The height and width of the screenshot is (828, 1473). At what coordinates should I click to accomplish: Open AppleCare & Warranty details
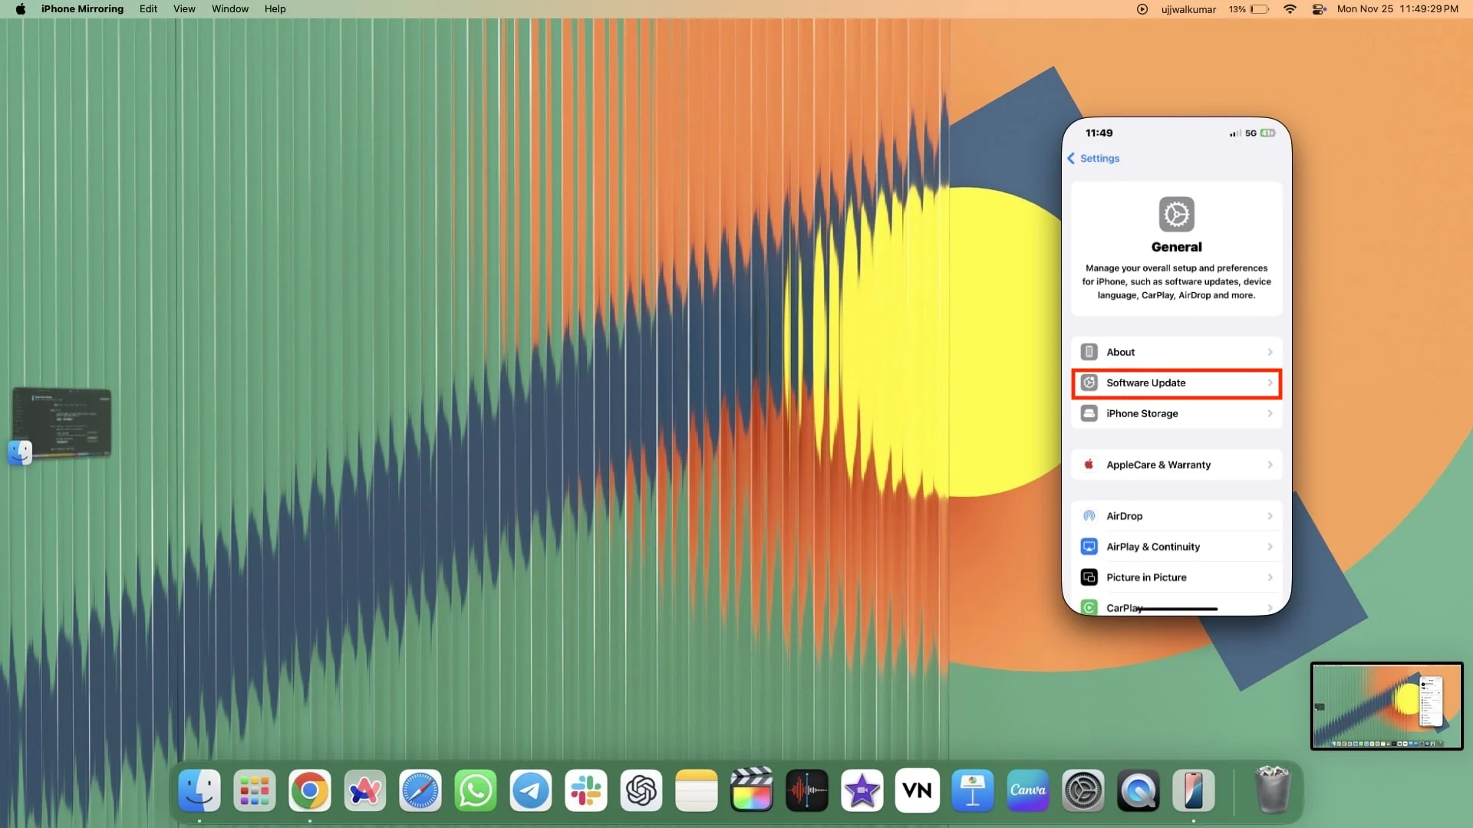click(1175, 464)
